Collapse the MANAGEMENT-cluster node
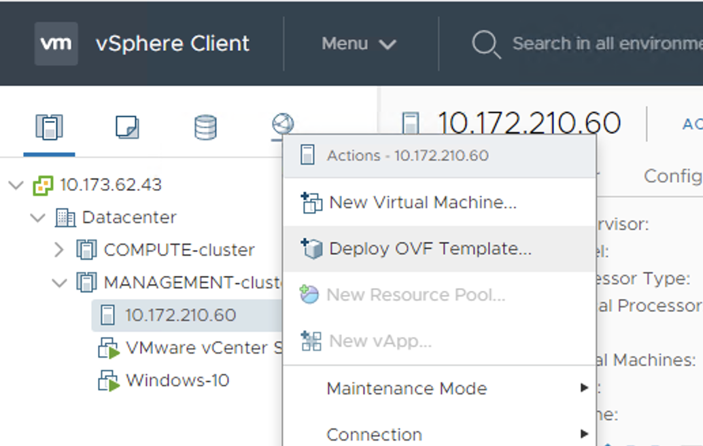The width and height of the screenshot is (703, 446). pos(59,283)
